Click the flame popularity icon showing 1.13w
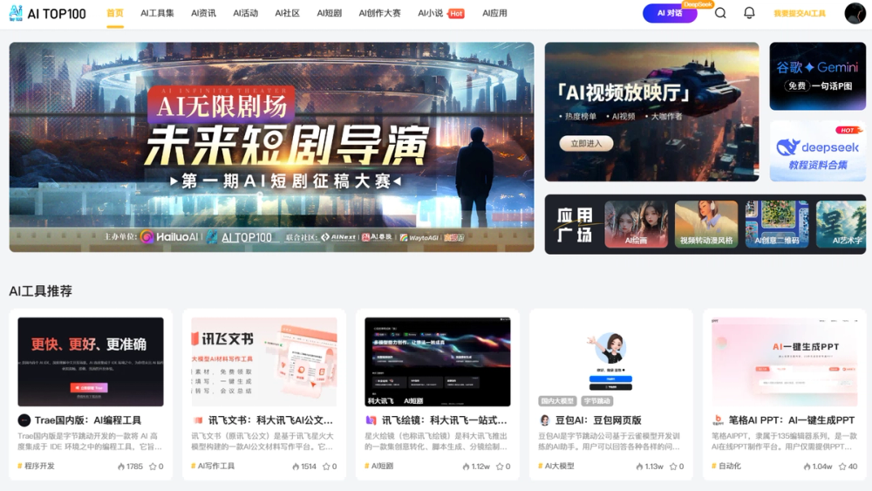Viewport: 872px width, 491px height. pos(639,467)
